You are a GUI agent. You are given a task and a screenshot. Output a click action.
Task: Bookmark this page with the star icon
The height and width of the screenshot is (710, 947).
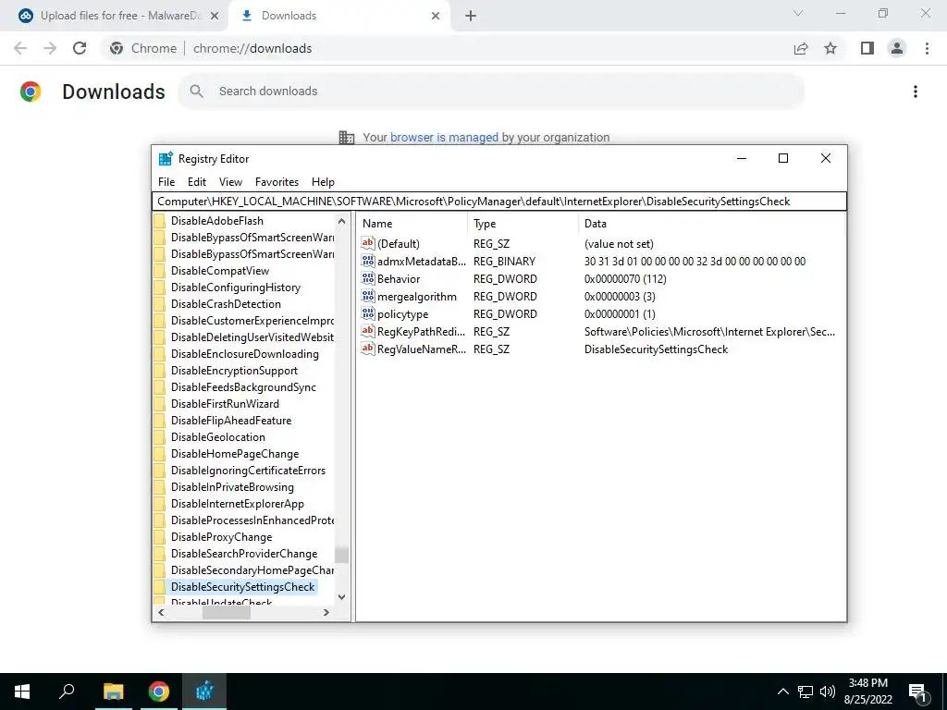(x=830, y=48)
